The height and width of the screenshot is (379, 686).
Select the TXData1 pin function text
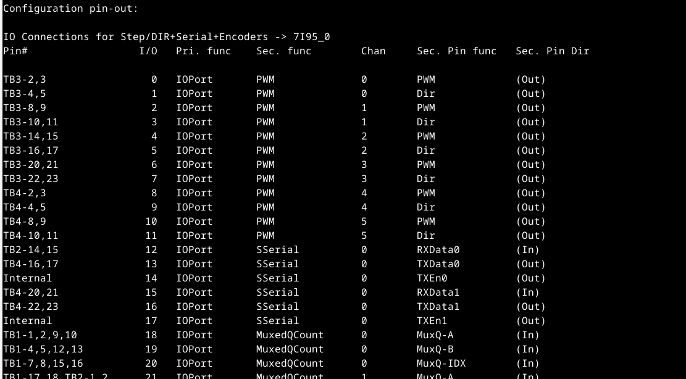[x=438, y=306]
